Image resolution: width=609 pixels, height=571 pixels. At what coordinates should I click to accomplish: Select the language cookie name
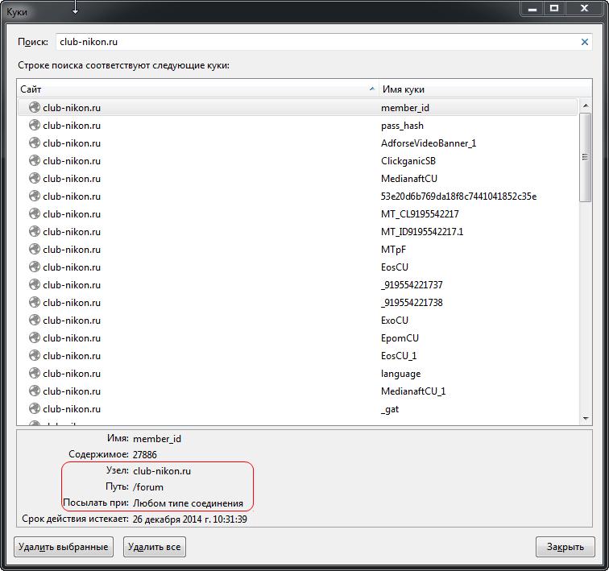[x=401, y=374]
